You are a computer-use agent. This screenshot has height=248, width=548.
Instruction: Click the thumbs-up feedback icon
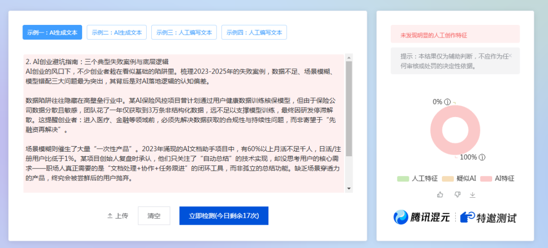click(x=440, y=194)
